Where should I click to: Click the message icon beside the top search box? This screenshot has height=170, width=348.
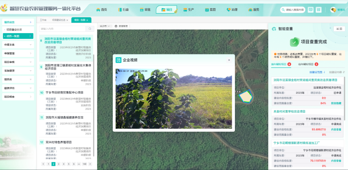click(x=311, y=10)
